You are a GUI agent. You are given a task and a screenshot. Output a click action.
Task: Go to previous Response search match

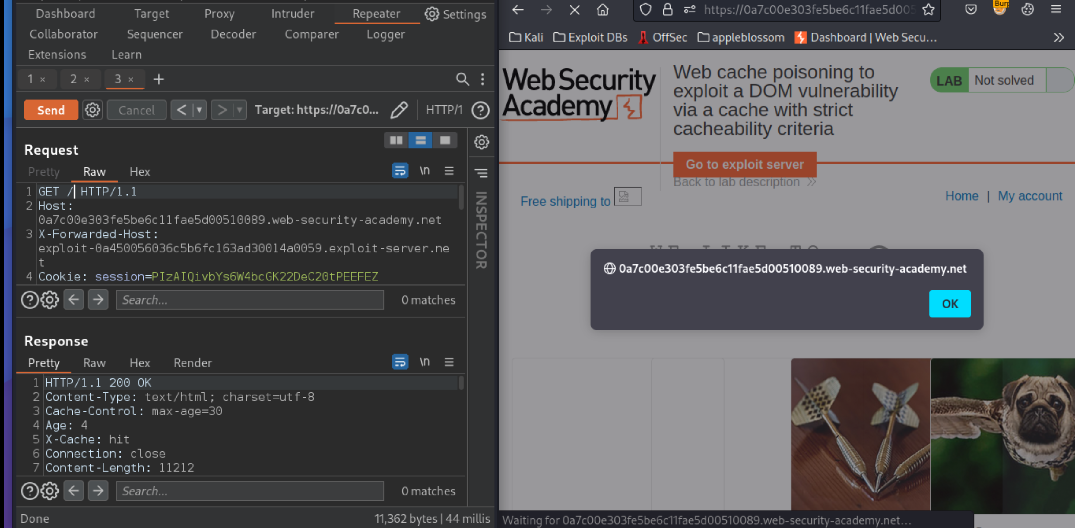74,491
